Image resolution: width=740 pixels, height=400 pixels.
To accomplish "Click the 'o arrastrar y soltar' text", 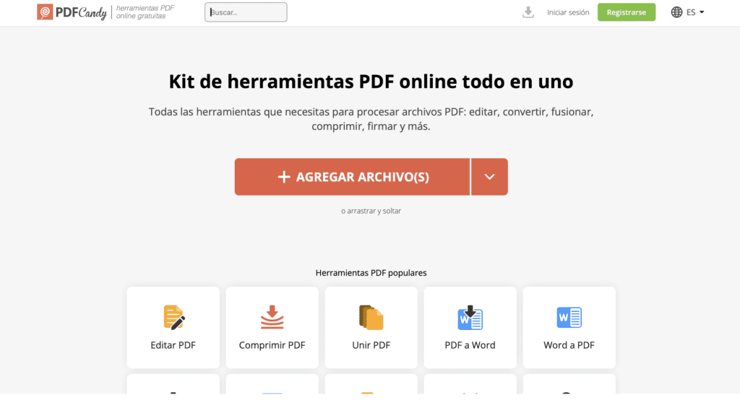I will tap(371, 211).
